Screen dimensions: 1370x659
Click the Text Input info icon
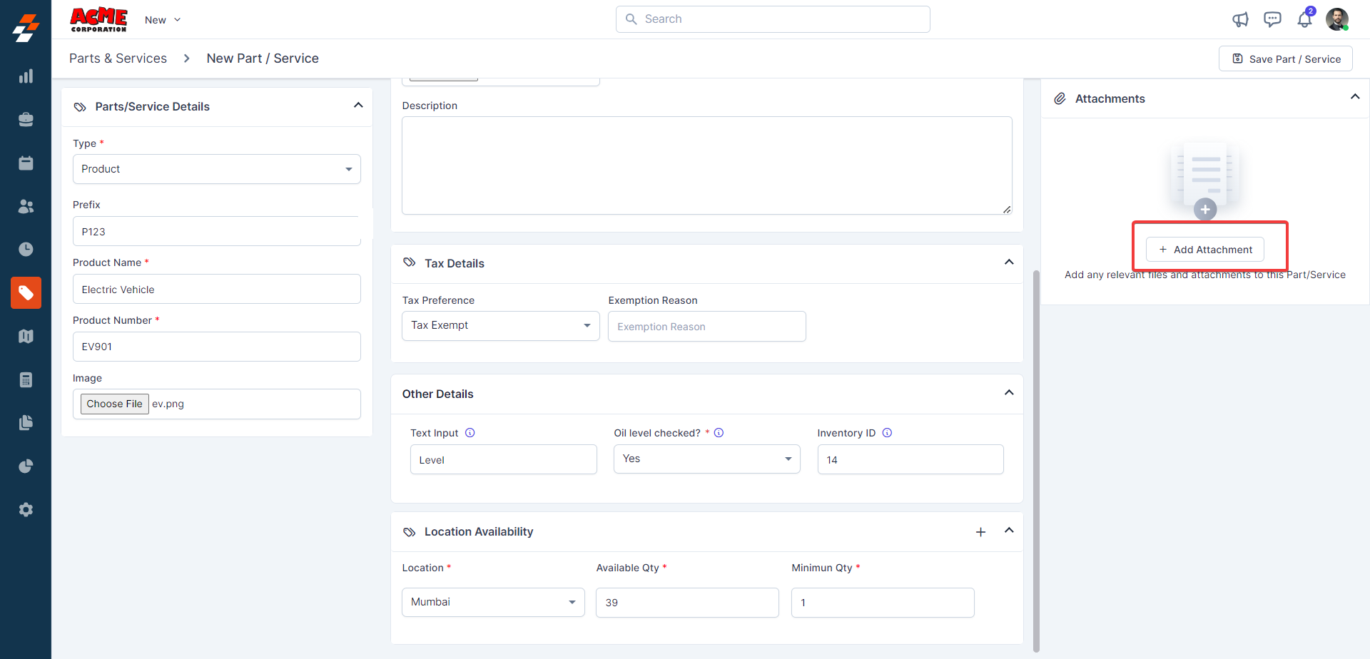(x=470, y=433)
